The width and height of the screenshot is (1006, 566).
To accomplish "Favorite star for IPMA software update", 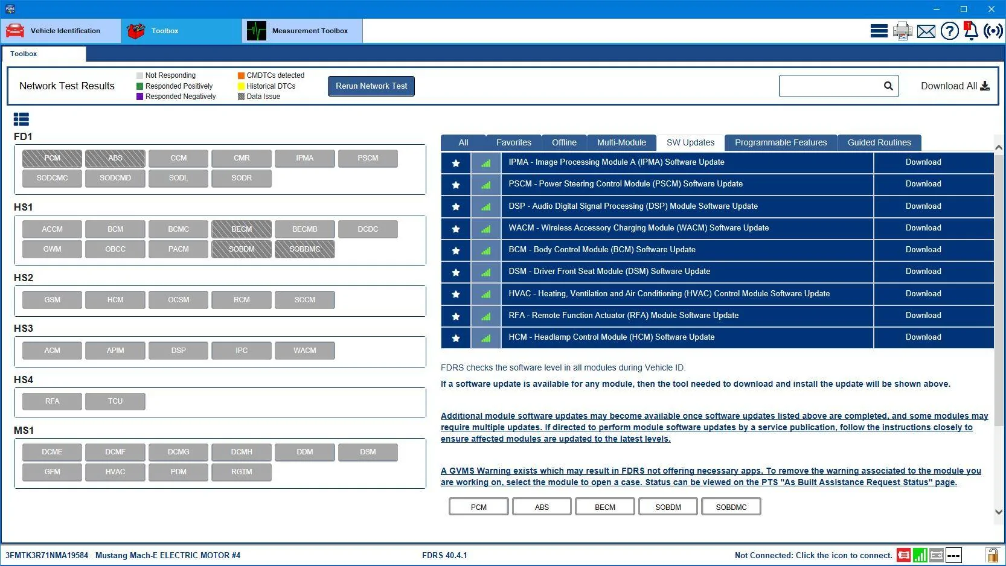I will point(456,162).
